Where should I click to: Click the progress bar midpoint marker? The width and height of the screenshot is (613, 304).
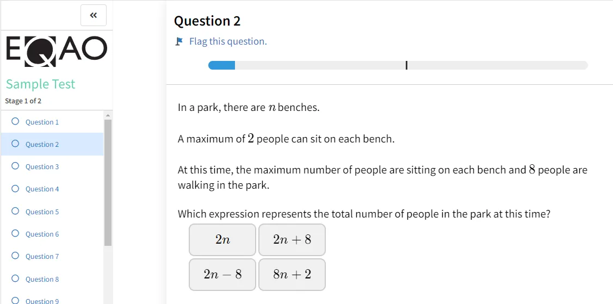(x=407, y=65)
